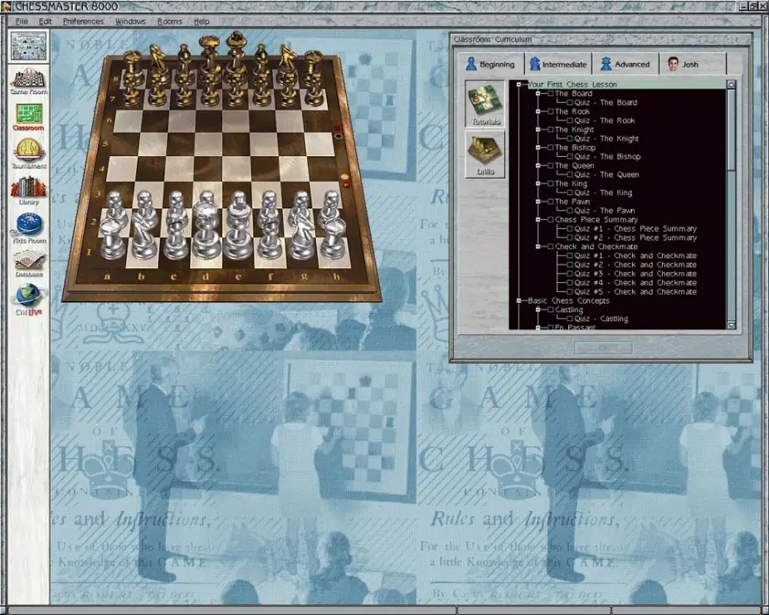This screenshot has height=615, width=769.
Task: Check the box for The King lesson
Action: pyautogui.click(x=550, y=183)
